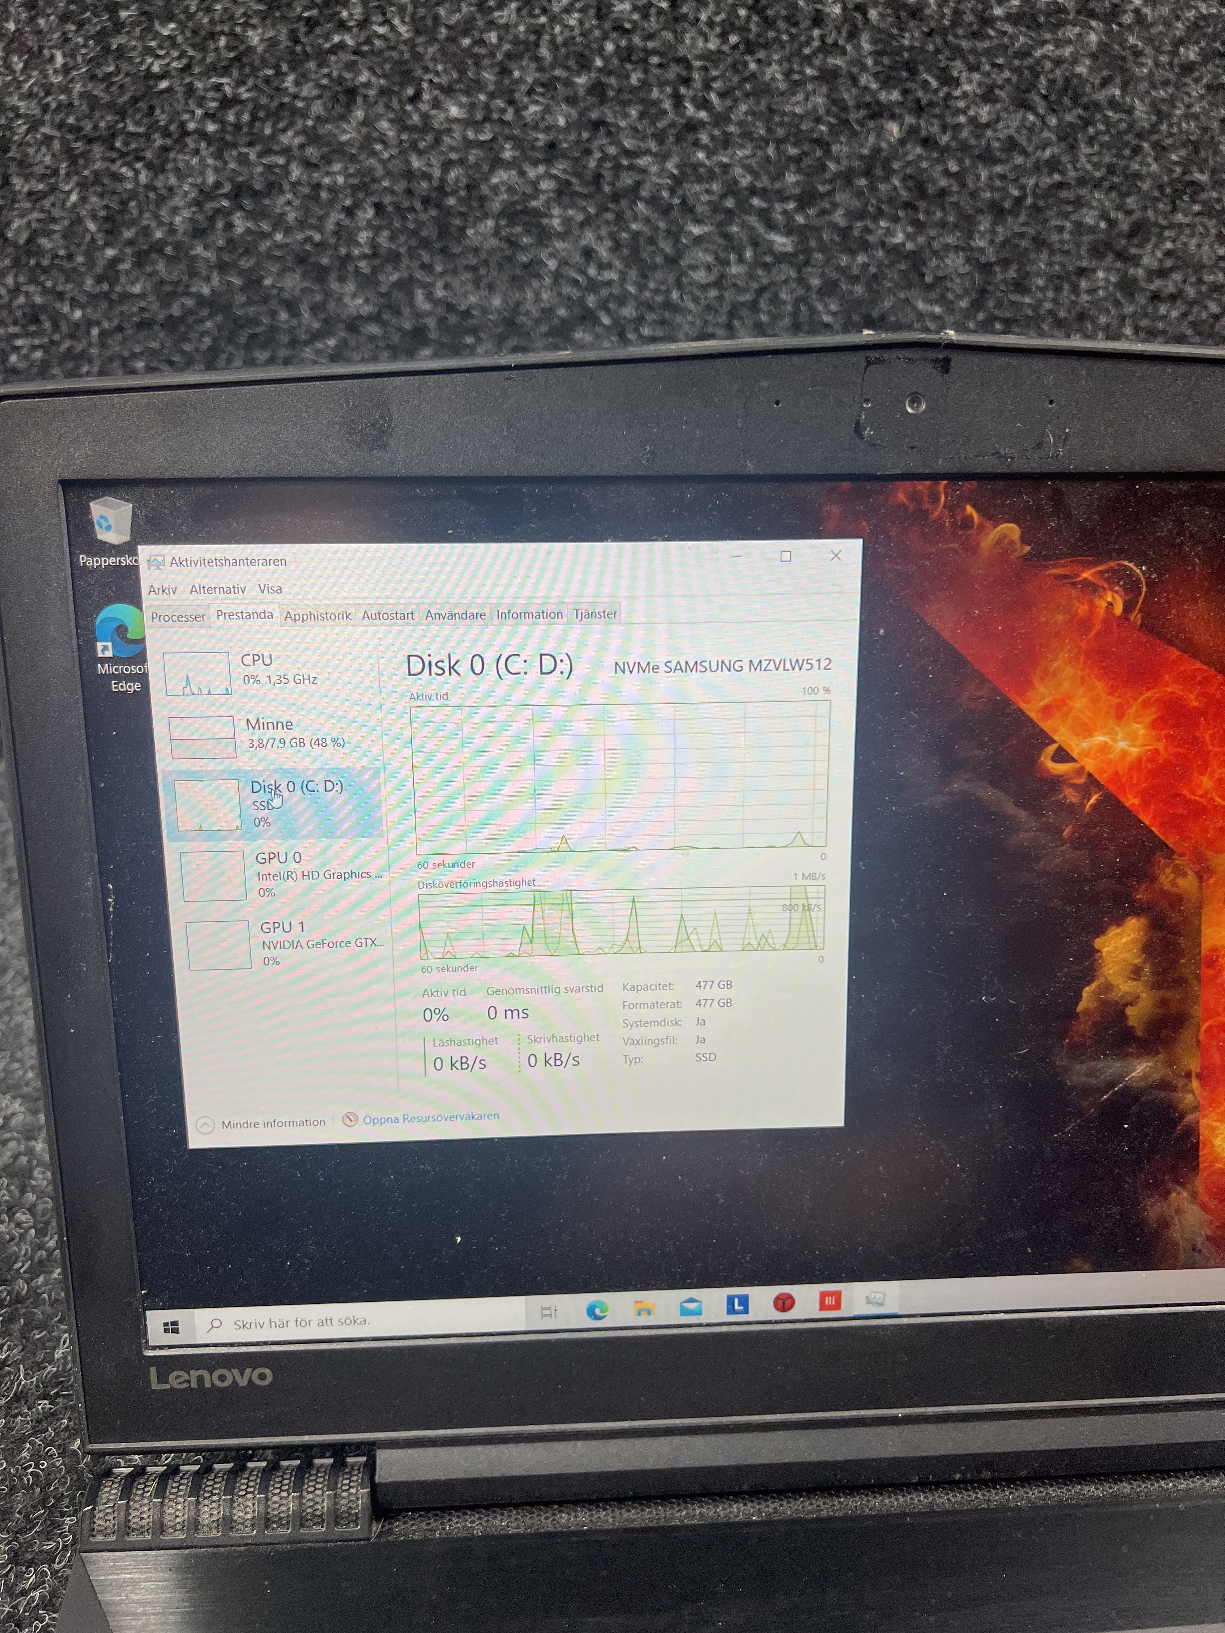Open the Papperskorgen recycle bin icon
The image size is (1225, 1633).
pyautogui.click(x=111, y=522)
